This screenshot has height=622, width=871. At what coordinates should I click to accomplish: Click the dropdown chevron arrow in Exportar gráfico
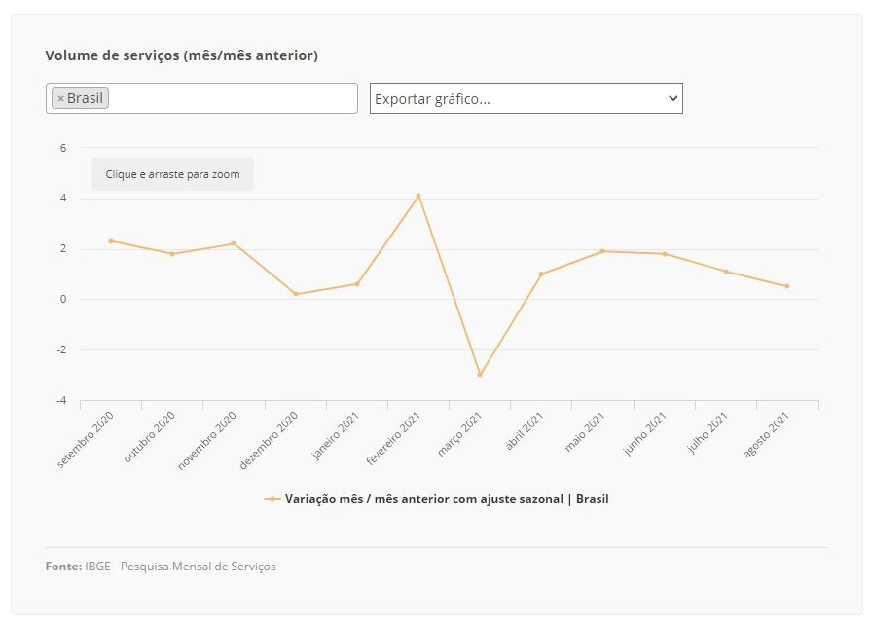point(672,98)
